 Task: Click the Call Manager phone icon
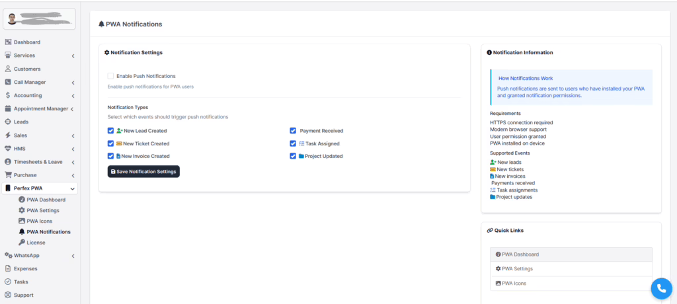click(8, 82)
